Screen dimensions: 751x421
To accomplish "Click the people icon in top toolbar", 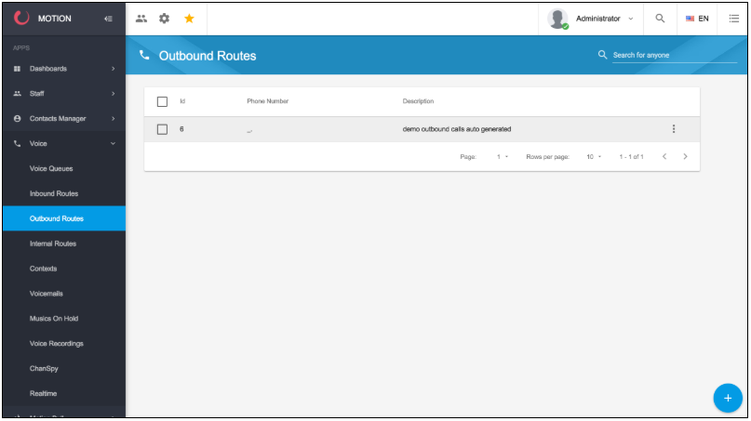I will coord(141,19).
